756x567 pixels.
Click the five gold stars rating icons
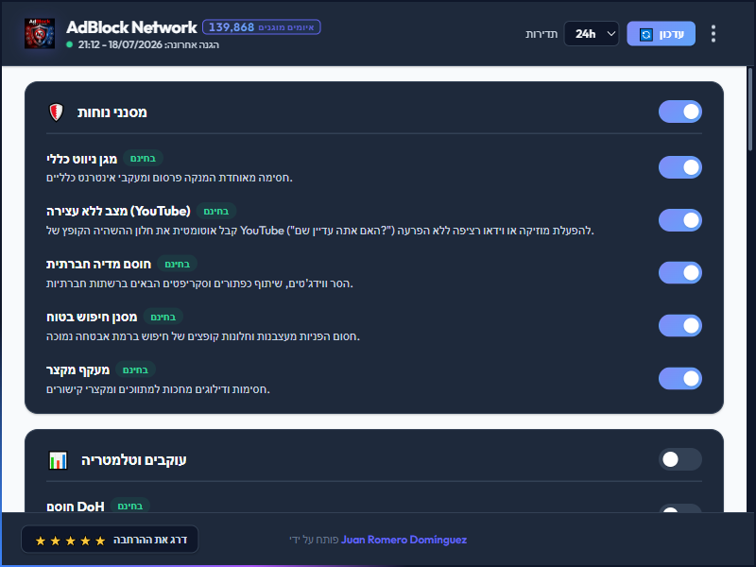pyautogui.click(x=70, y=541)
